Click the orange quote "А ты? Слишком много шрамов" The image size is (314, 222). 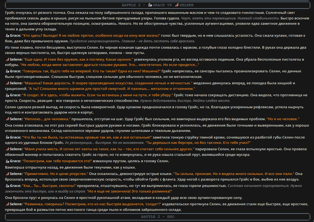point(112,89)
